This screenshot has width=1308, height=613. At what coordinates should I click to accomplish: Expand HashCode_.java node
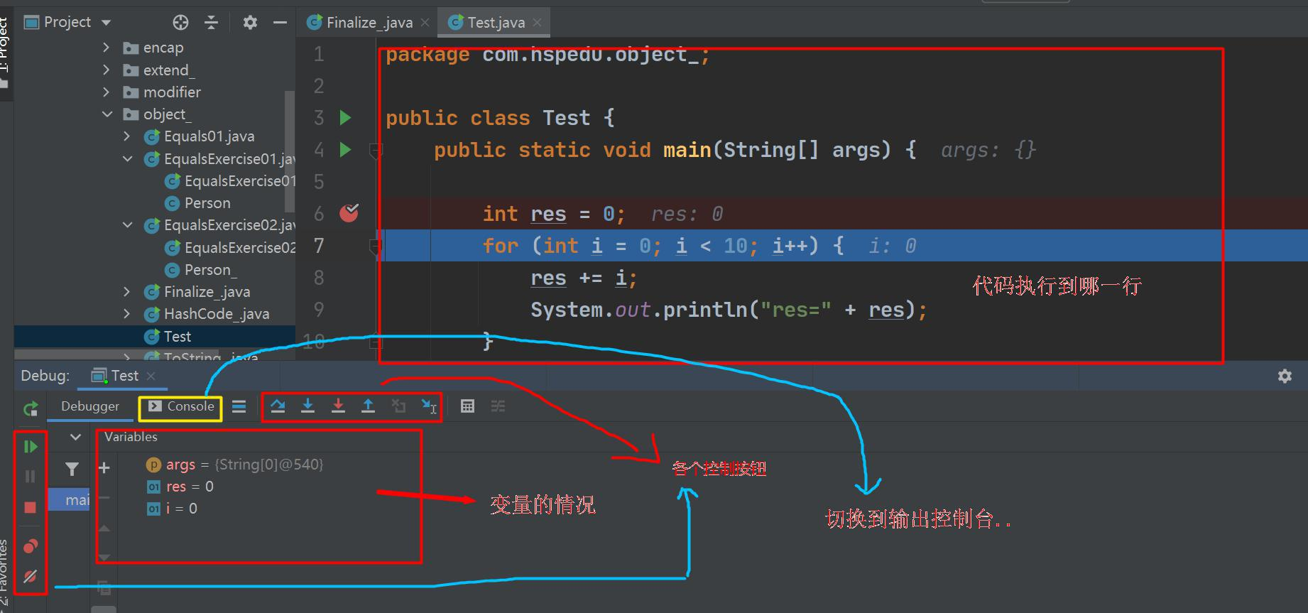click(127, 313)
